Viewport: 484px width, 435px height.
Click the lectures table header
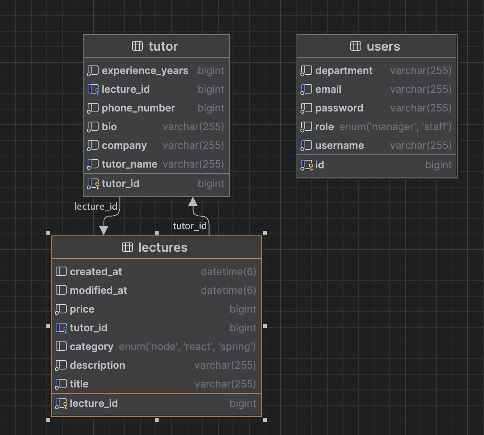(x=157, y=247)
